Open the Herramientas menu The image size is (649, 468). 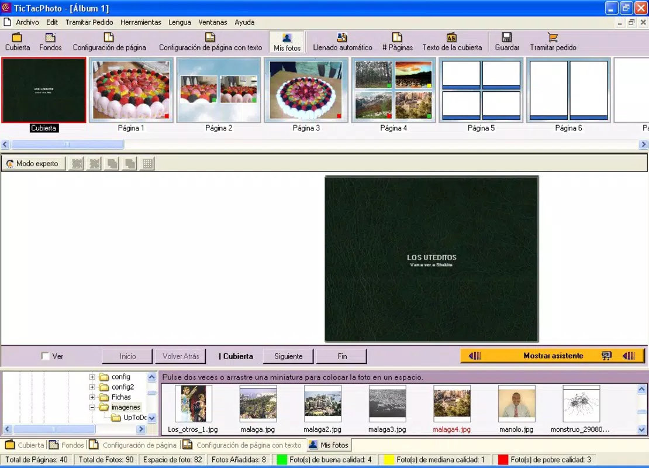141,22
